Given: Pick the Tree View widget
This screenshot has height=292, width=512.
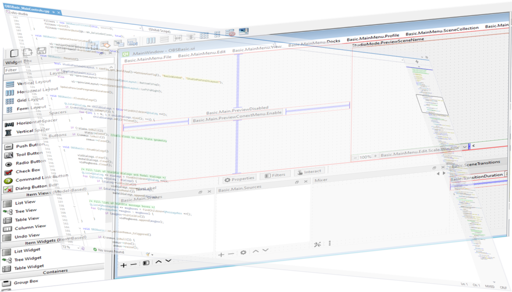Looking at the screenshot, I should [x=25, y=211].
